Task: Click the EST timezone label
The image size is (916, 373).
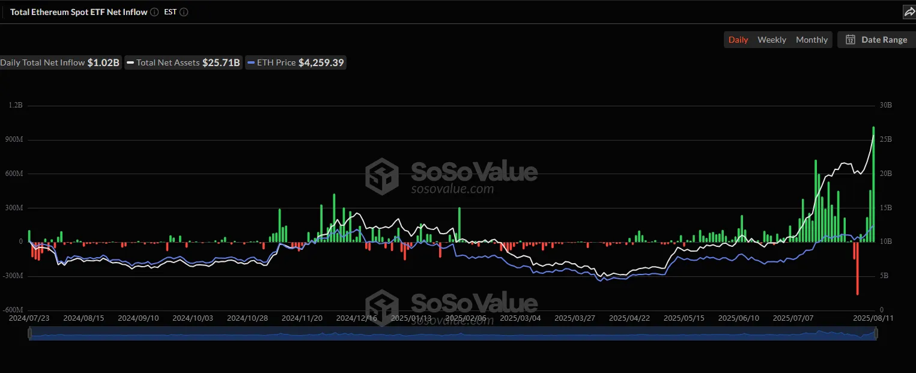Action: click(170, 12)
